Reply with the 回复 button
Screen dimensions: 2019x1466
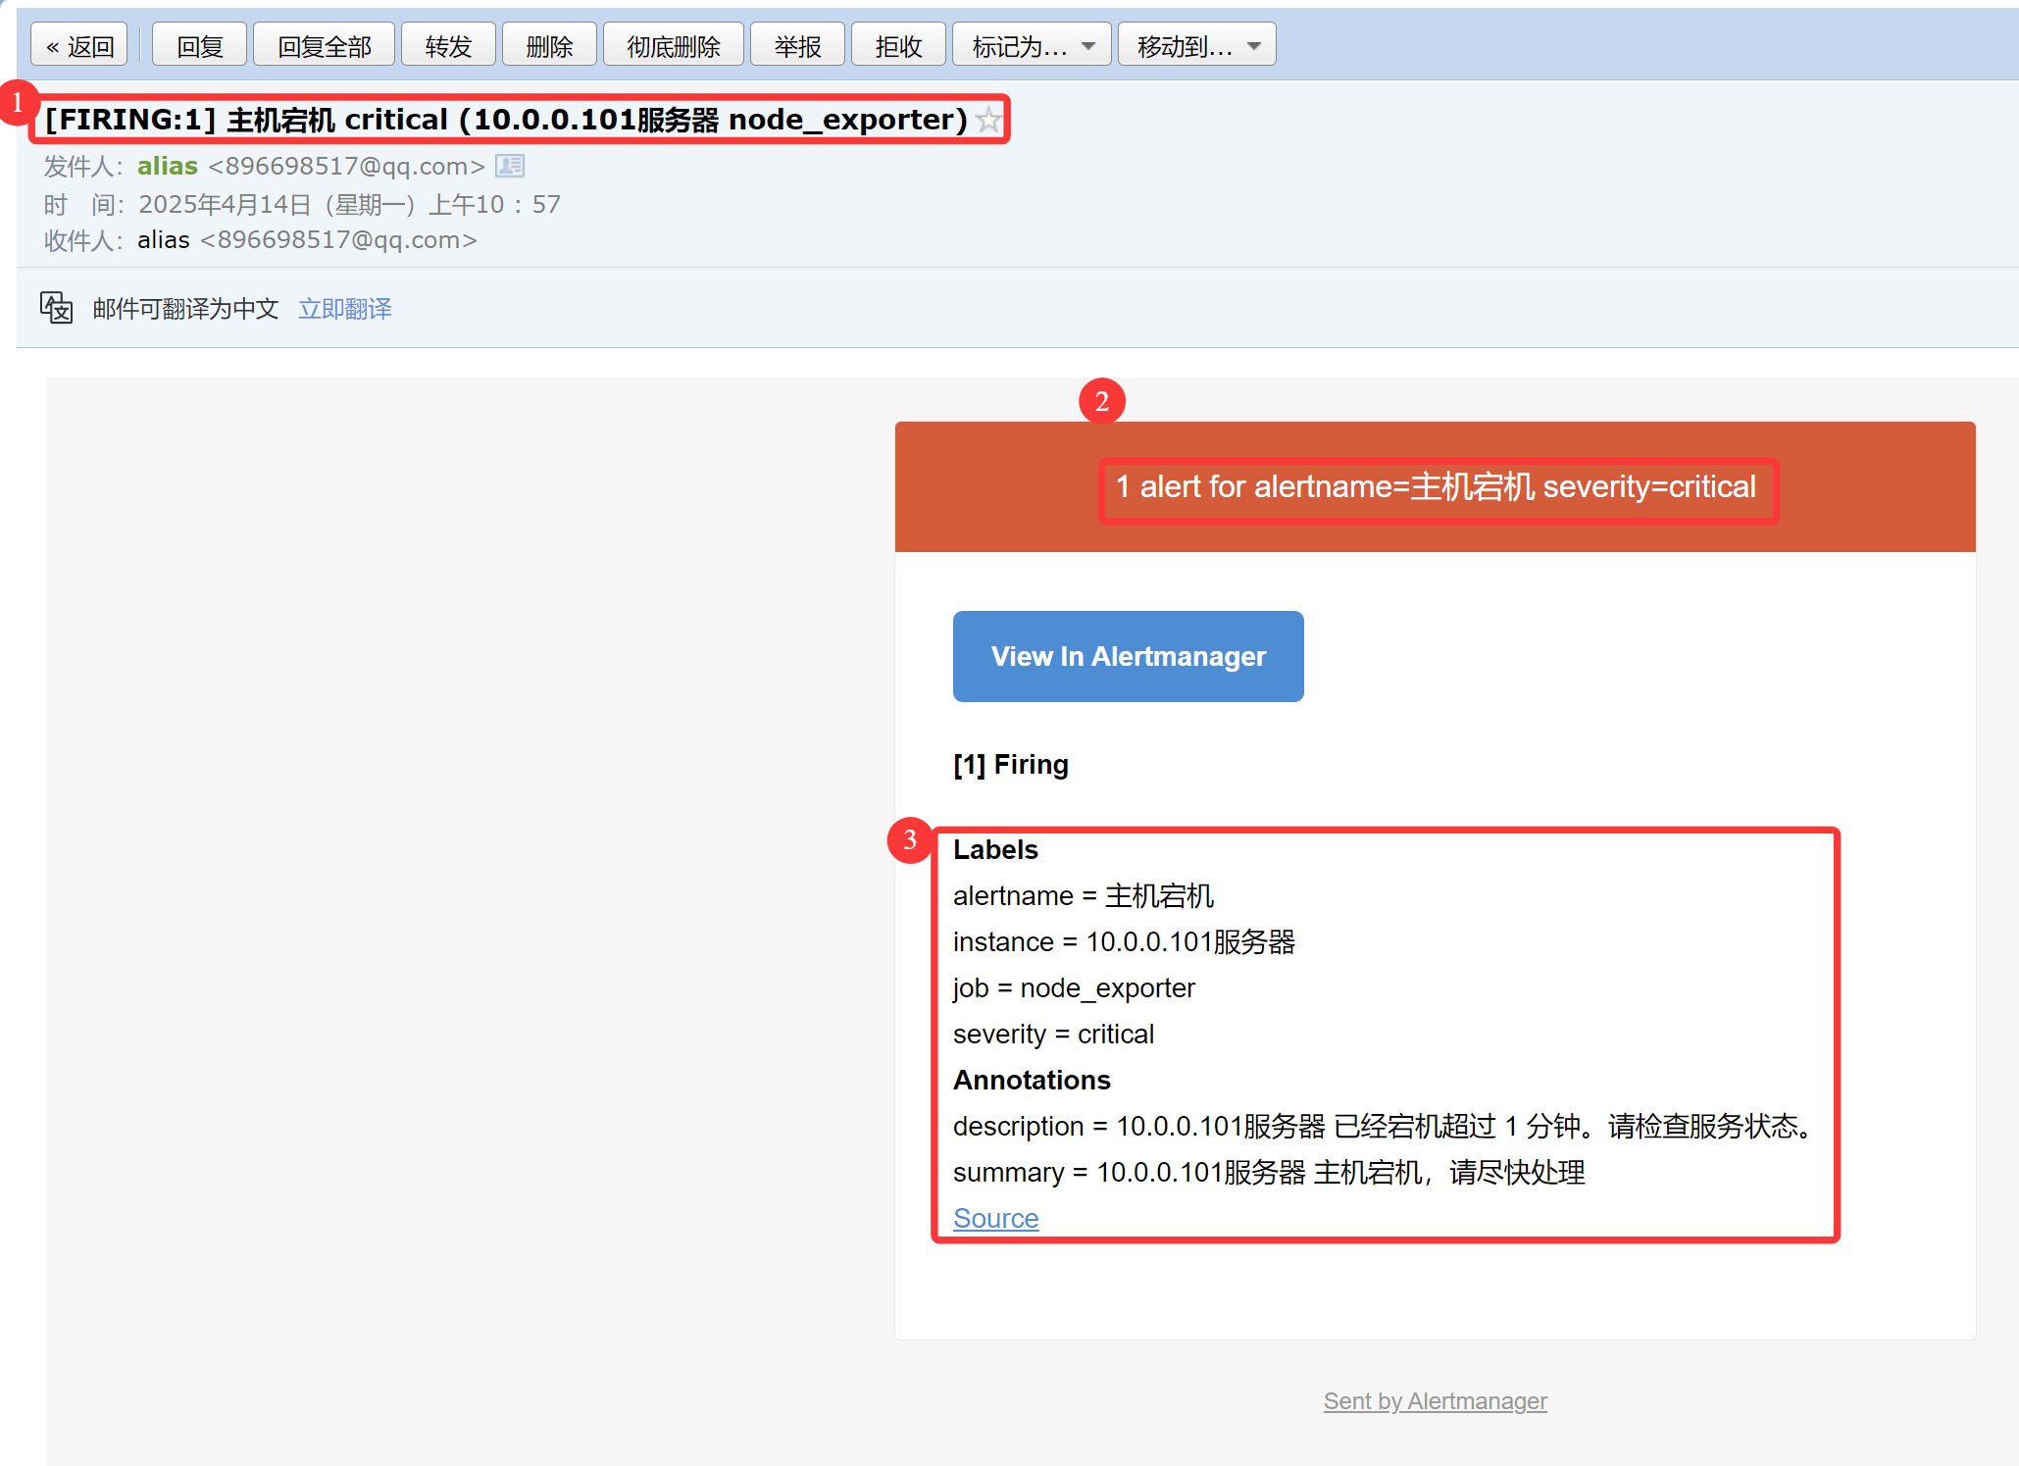(199, 46)
